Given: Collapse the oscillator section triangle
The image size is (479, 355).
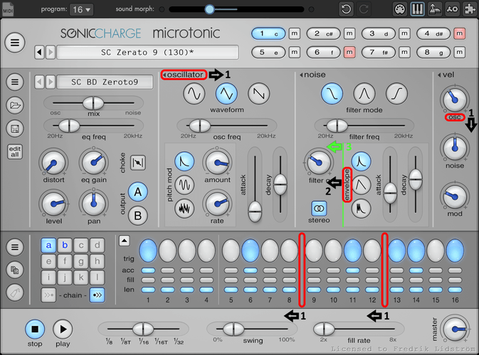Looking at the screenshot, I should coord(164,75).
